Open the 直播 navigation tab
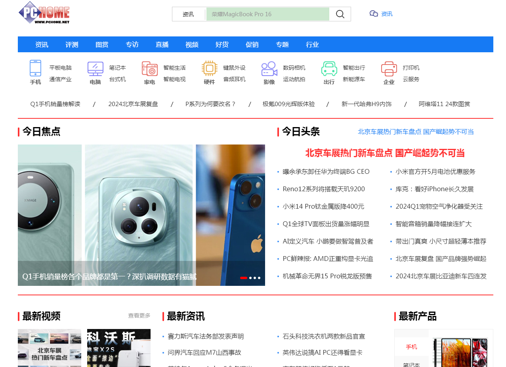 [x=162, y=44]
